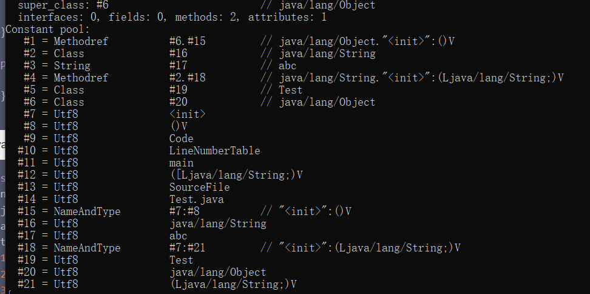
Task: Click the '#21 = Utf8' entry label
Action: (47, 284)
